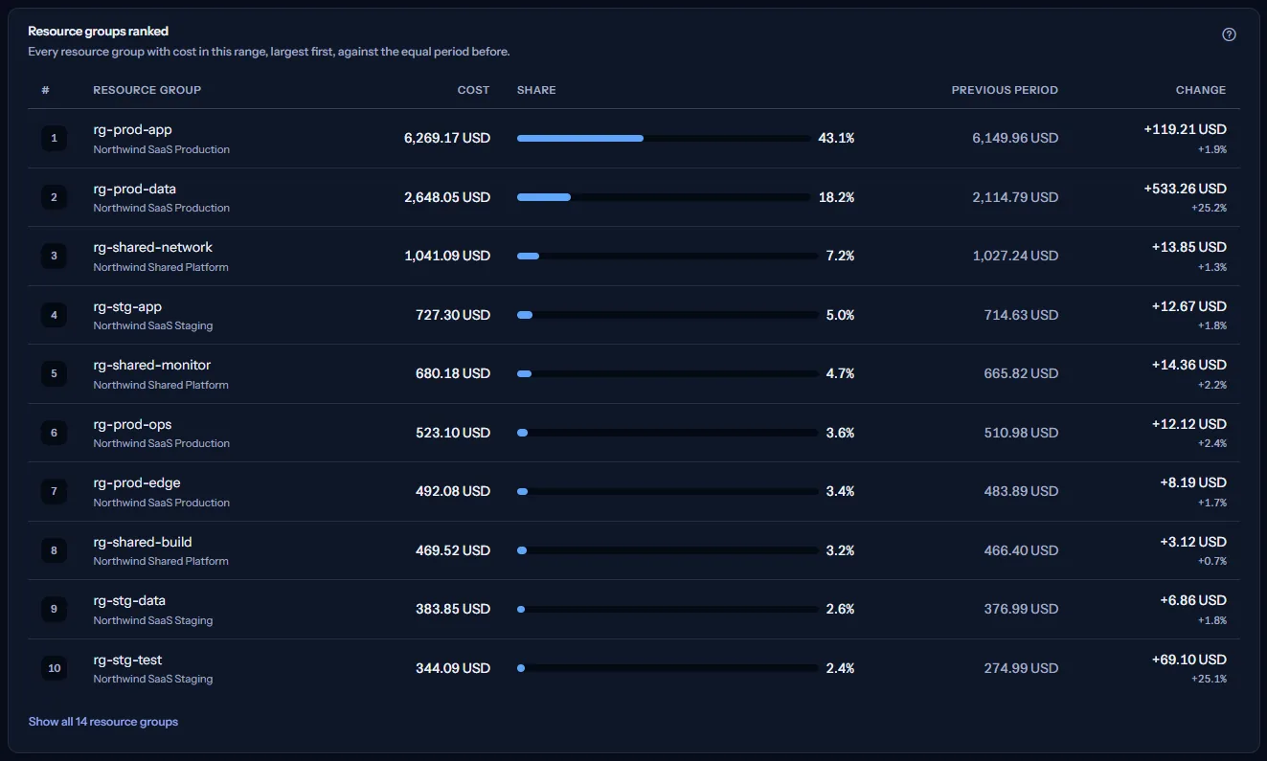Screen dimensions: 1267x761
Task: Click the 680.18 USD cost value
Action: 455,374
